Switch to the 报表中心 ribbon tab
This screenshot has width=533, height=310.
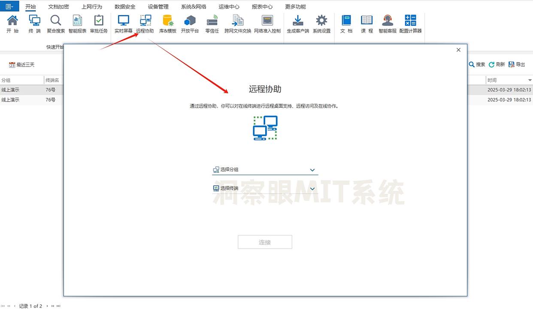pyautogui.click(x=262, y=6)
